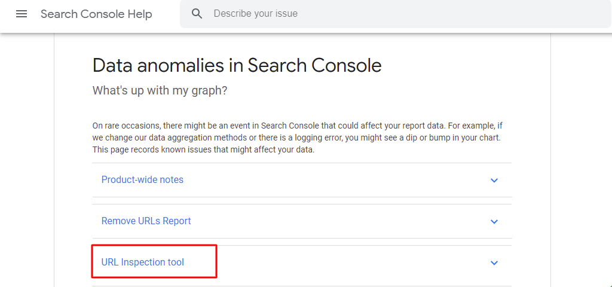
Task: Click the chevron beside Remove URLs Report
Action: pyautogui.click(x=494, y=222)
